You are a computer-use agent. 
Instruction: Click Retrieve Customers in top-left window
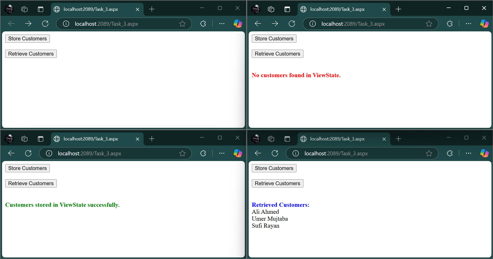pyautogui.click(x=31, y=54)
